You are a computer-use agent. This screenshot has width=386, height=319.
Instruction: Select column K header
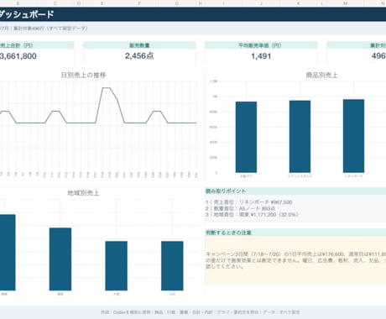pos(299,3)
